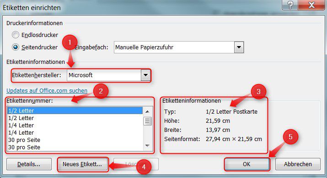Click the Breite value 13,97 cm
This screenshot has height=178, width=327.
tap(218, 130)
